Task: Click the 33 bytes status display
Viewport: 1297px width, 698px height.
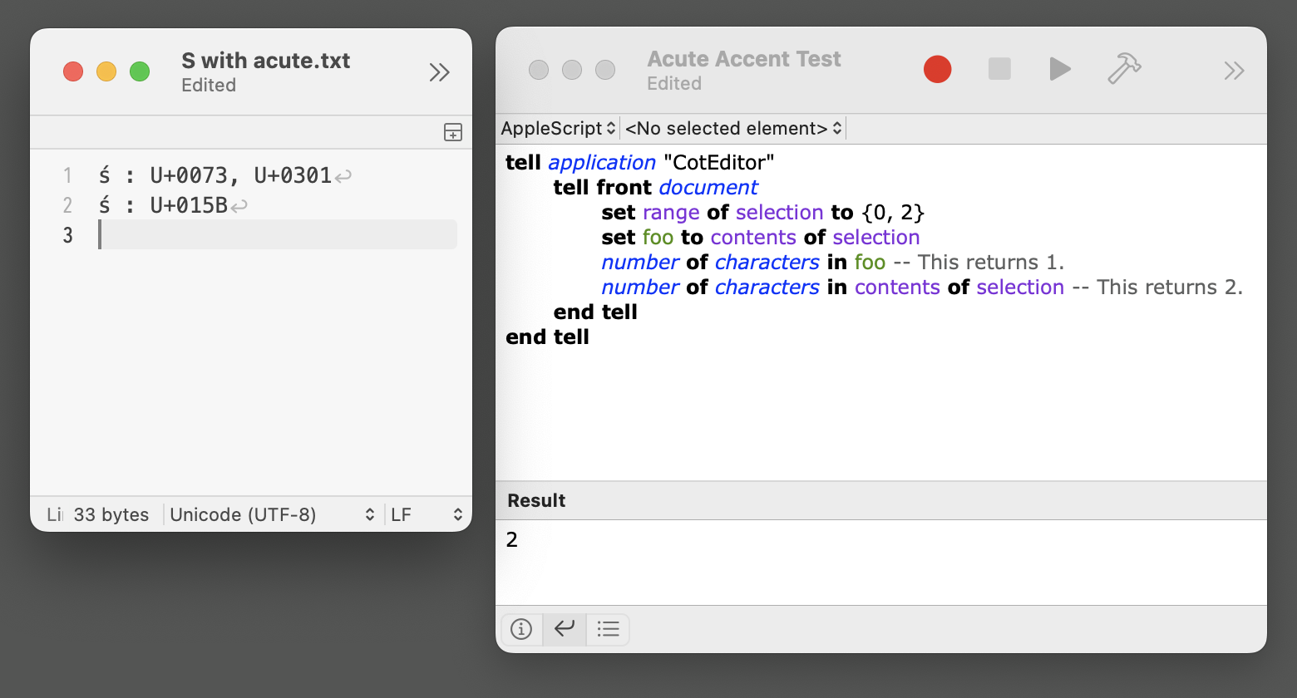Action: (111, 514)
